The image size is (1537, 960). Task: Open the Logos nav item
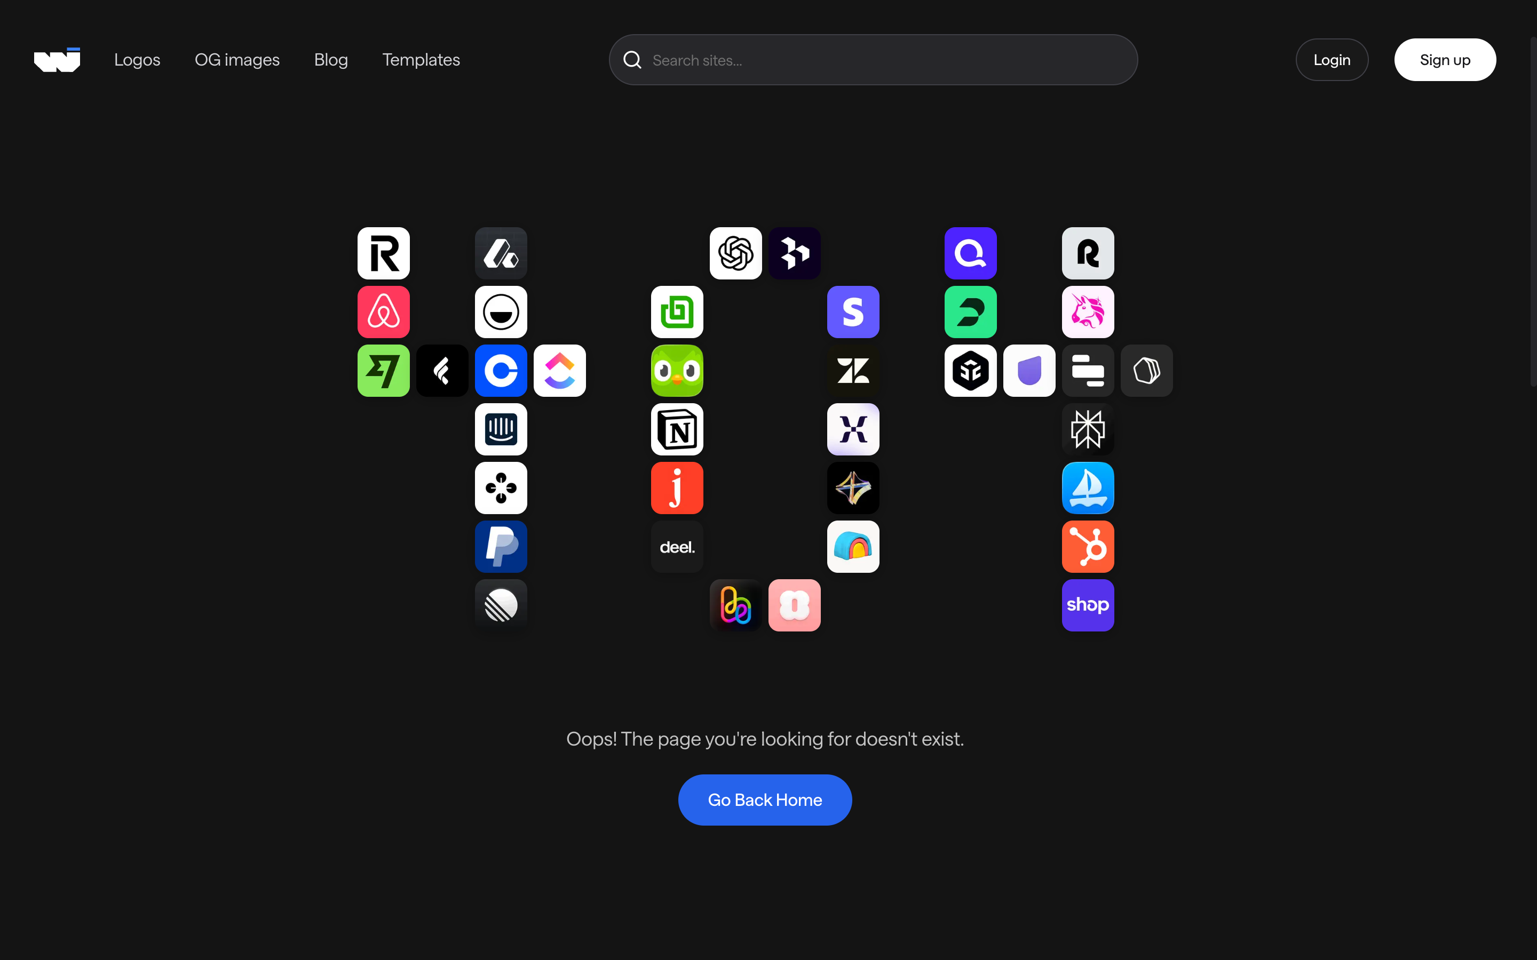tap(137, 60)
